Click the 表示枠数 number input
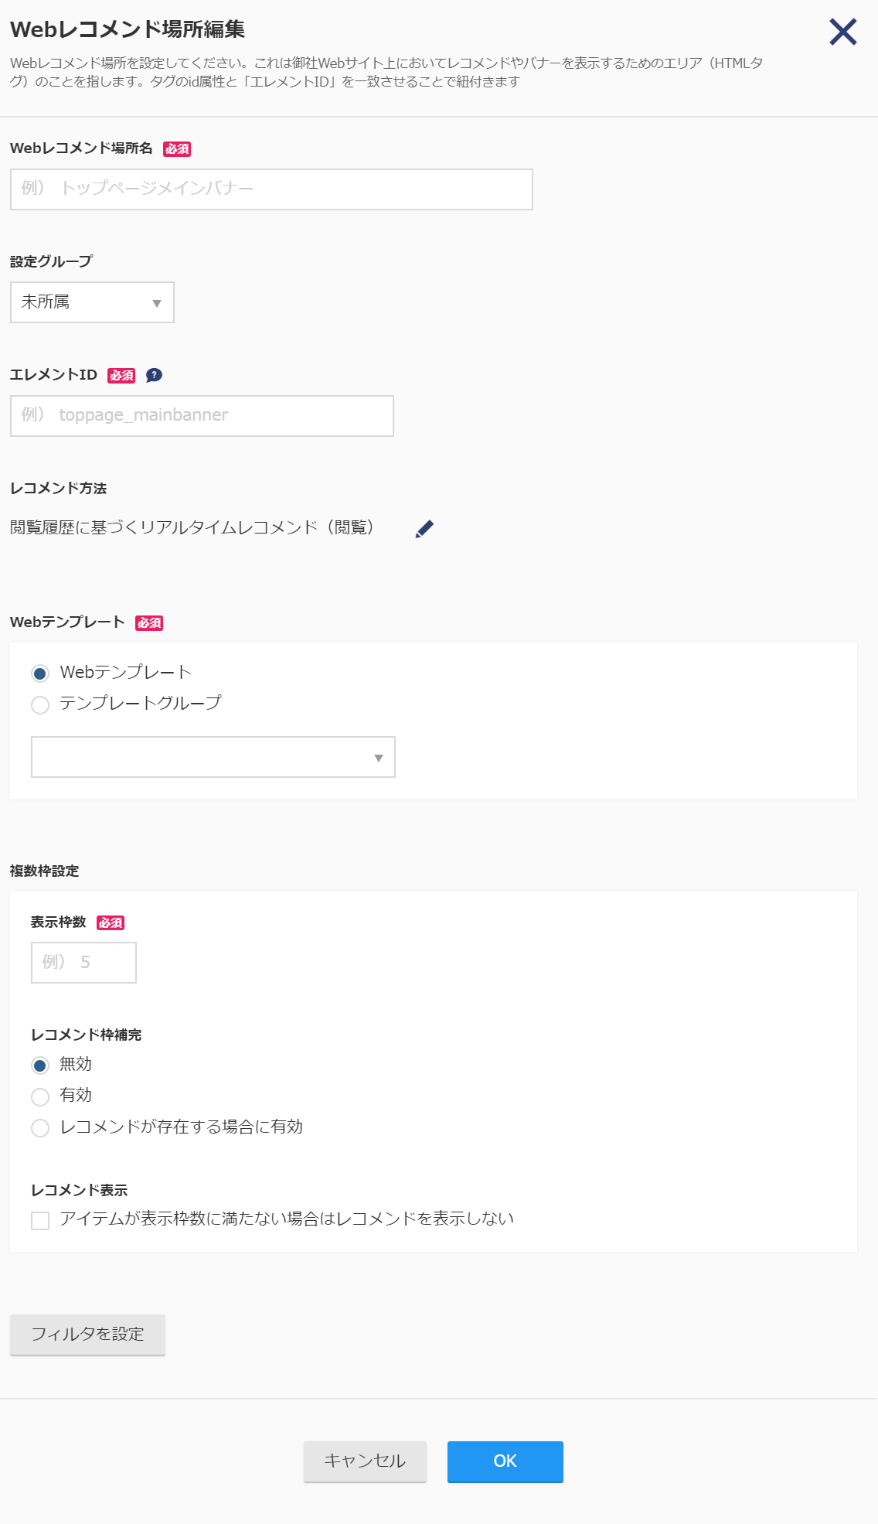The width and height of the screenshot is (878, 1524). pyautogui.click(x=83, y=963)
